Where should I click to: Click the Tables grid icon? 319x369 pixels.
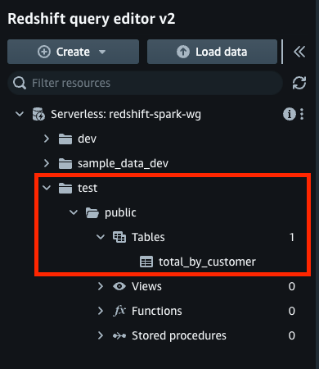tap(119, 237)
